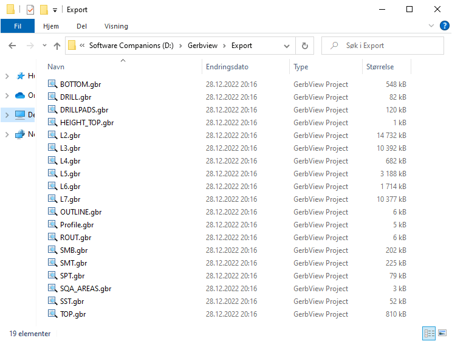The width and height of the screenshot is (452, 341).
Task: Select the file name SQA_AREAS.gbr
Action: click(86, 289)
